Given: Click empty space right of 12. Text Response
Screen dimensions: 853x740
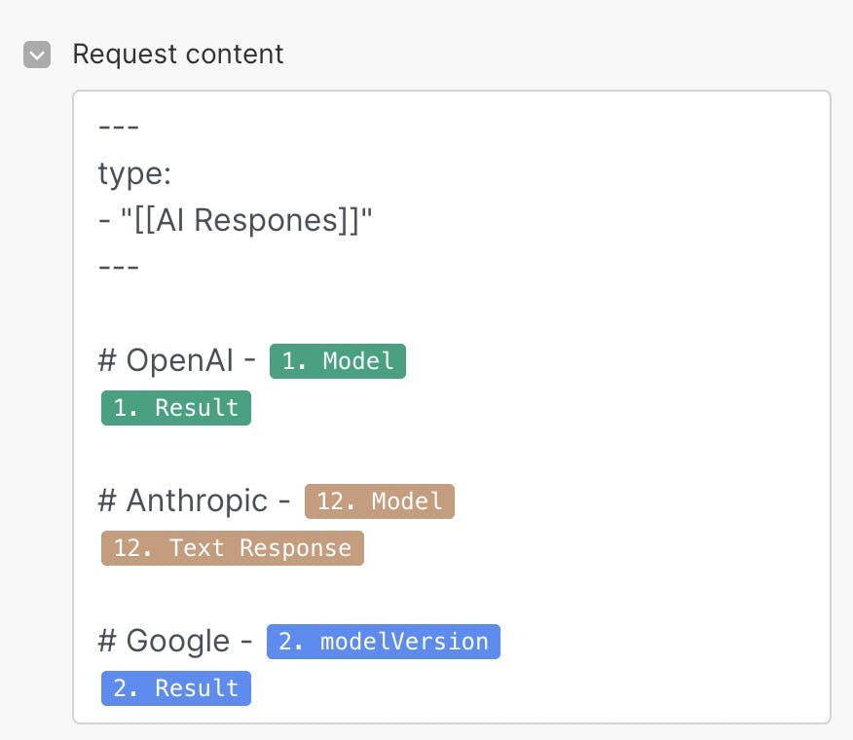Looking at the screenshot, I should pos(584,548).
